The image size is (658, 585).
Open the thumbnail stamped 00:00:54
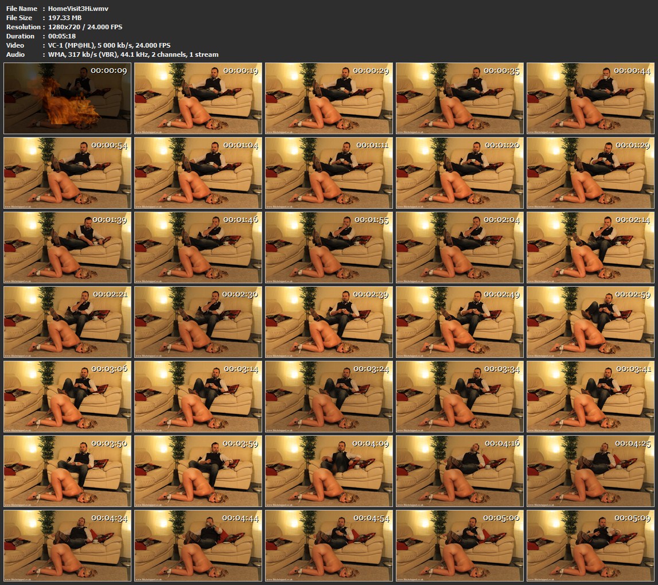click(x=67, y=173)
